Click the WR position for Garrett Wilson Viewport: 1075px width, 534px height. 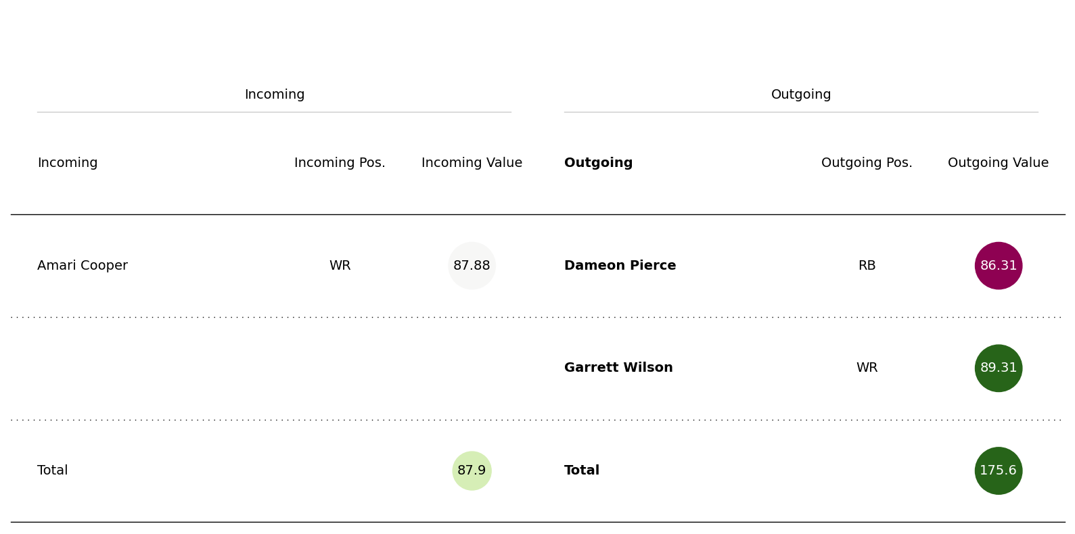point(867,368)
